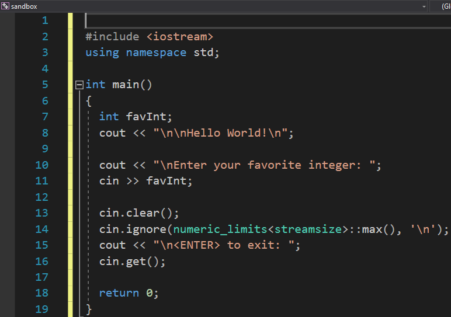Click the main function name
Viewport: 451px width, 317px height.
[126, 85]
